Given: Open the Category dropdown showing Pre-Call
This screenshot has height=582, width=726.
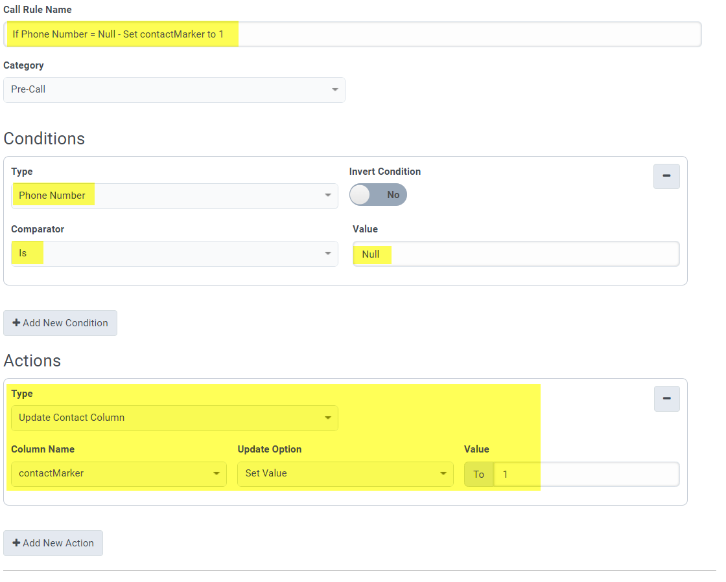Looking at the screenshot, I should 174,90.
